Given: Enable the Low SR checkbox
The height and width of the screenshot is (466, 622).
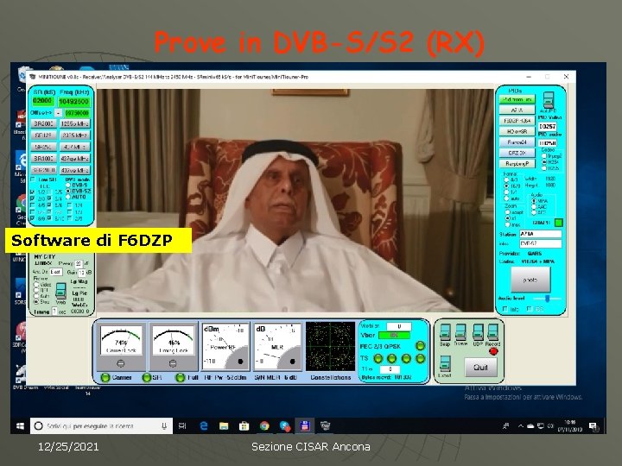Looking at the screenshot, I should [33, 179].
